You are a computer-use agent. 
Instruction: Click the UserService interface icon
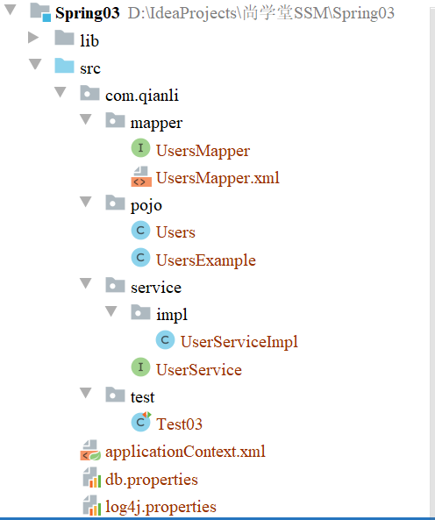[140, 367]
